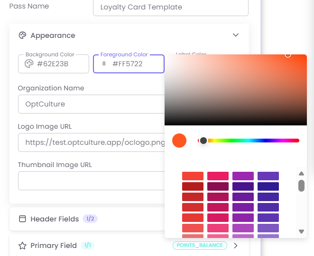This screenshot has width=314, height=256.
Task: Click the Primary Field star icon
Action: click(x=22, y=246)
